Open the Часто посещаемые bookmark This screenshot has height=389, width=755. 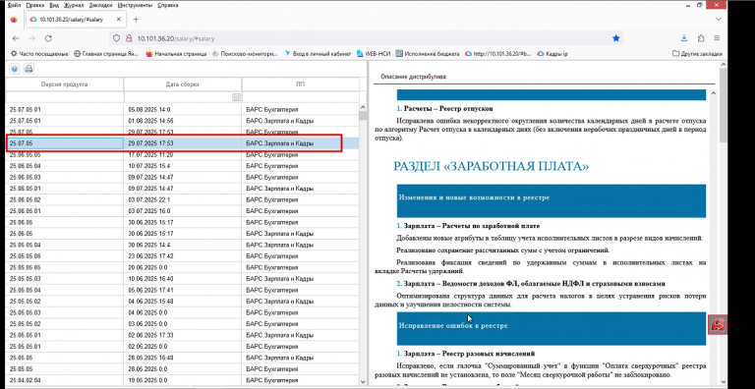point(39,54)
